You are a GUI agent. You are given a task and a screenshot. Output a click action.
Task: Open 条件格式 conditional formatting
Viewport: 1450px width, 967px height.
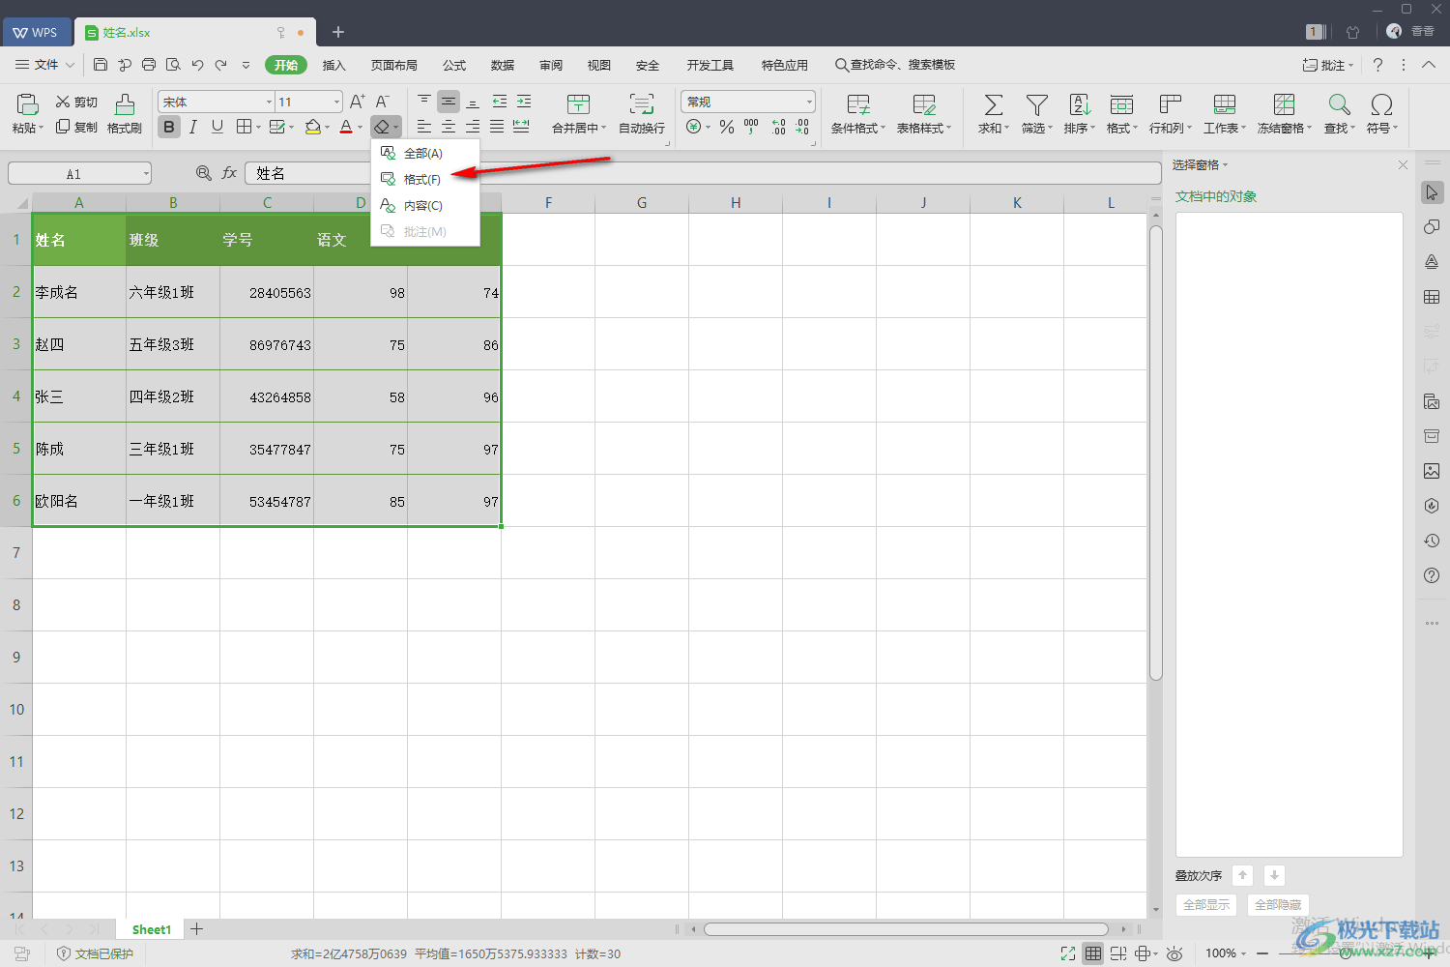[x=858, y=114]
